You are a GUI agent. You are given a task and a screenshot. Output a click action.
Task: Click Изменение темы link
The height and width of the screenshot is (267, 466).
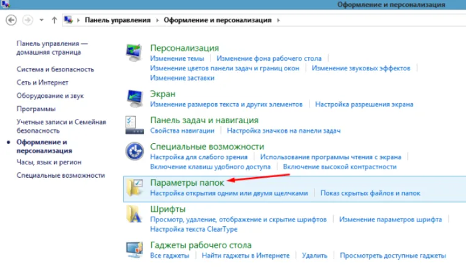click(x=177, y=58)
